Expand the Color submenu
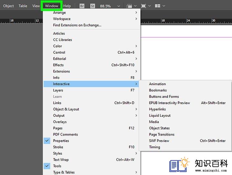This screenshot has height=175, width=232. (x=91, y=46)
